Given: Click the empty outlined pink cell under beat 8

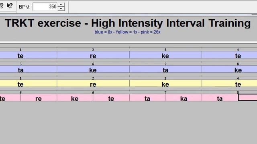Looking at the screenshot, I should (x=248, y=98).
